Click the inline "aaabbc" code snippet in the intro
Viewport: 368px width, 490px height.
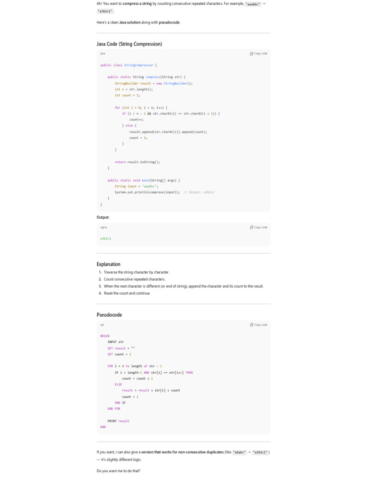point(253,3)
